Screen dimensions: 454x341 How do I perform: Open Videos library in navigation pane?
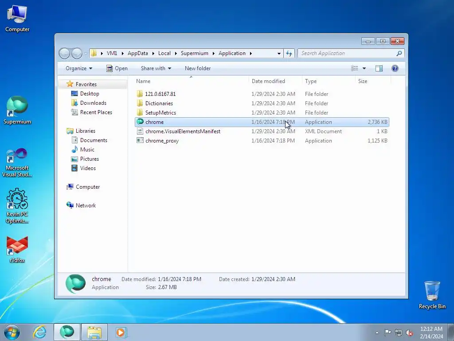click(x=88, y=168)
